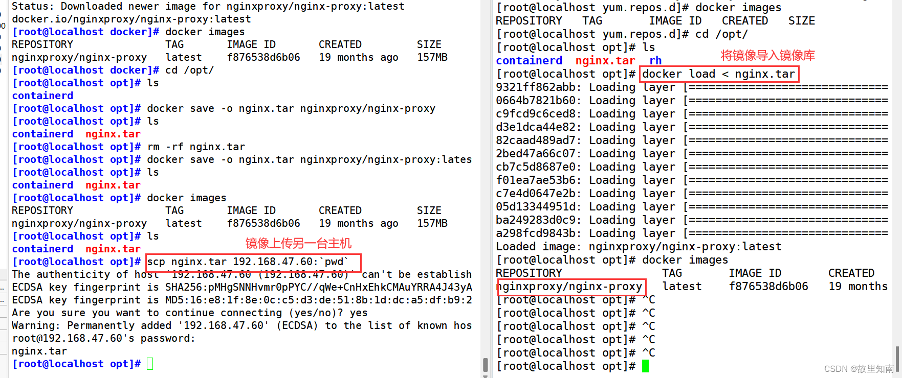902x378 pixels.
Task: Click the 'cd /opt/' command after the yum.repos.d prompt
Action: [x=721, y=34]
